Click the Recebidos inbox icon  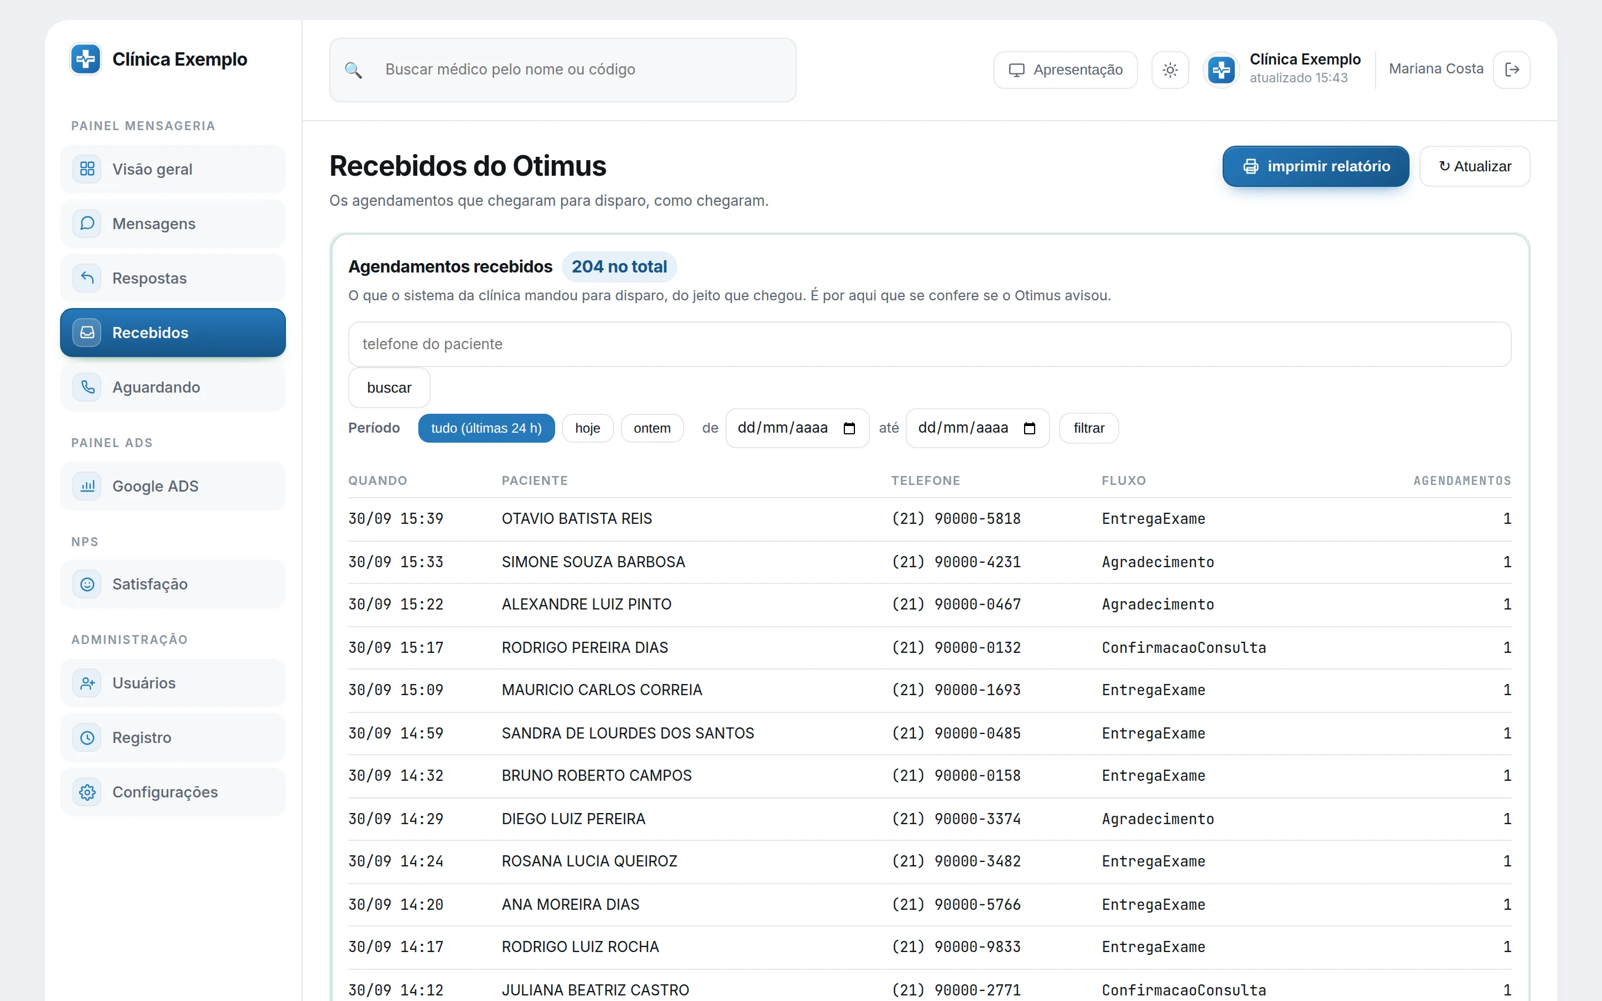[87, 333]
